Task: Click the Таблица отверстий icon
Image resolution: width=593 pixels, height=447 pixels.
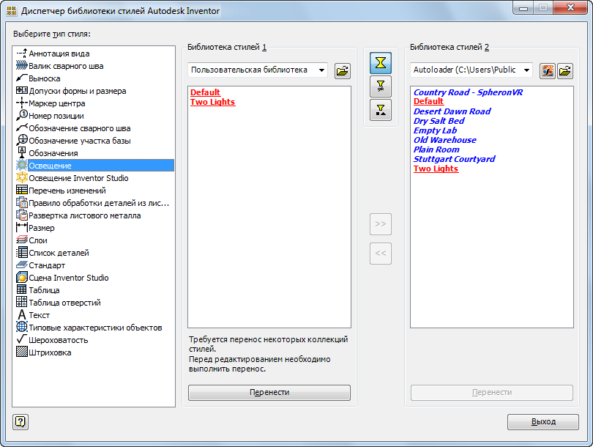Action: [x=22, y=302]
